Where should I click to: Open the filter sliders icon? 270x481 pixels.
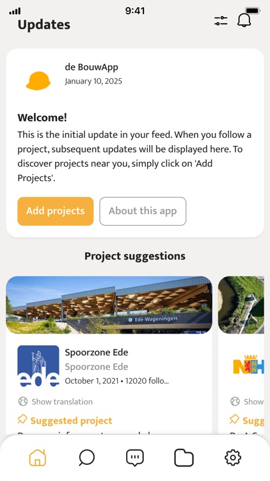(x=221, y=21)
